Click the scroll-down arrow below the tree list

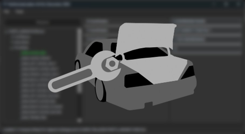80,120
